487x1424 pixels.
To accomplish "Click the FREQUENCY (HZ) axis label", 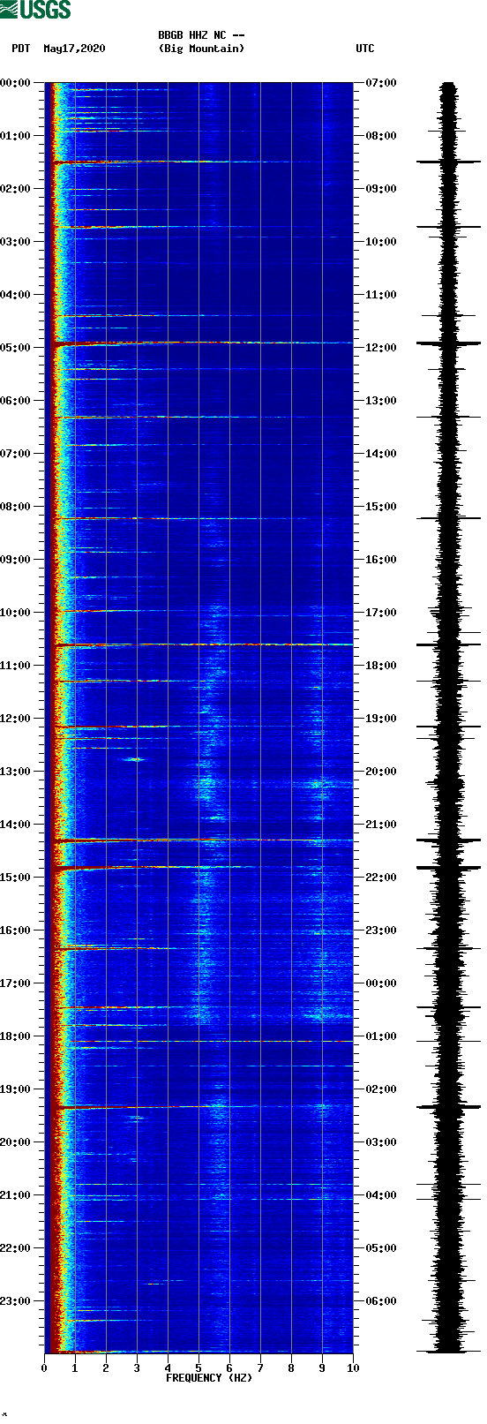I will [x=209, y=1378].
